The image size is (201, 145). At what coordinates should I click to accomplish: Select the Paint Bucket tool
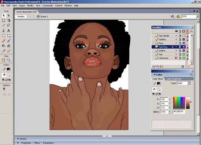pos(8,46)
